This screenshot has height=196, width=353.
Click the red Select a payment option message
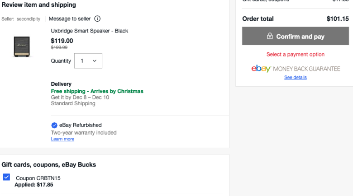(296, 54)
